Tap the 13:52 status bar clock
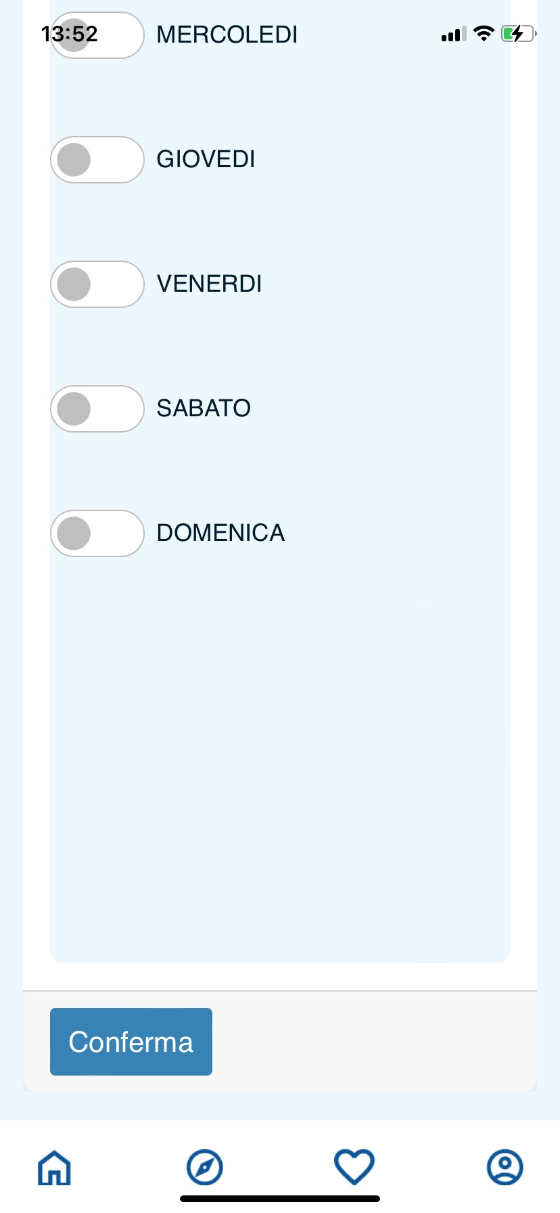 [70, 34]
